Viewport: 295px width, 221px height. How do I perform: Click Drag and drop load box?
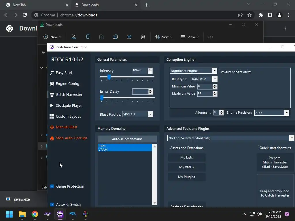pos(275,191)
